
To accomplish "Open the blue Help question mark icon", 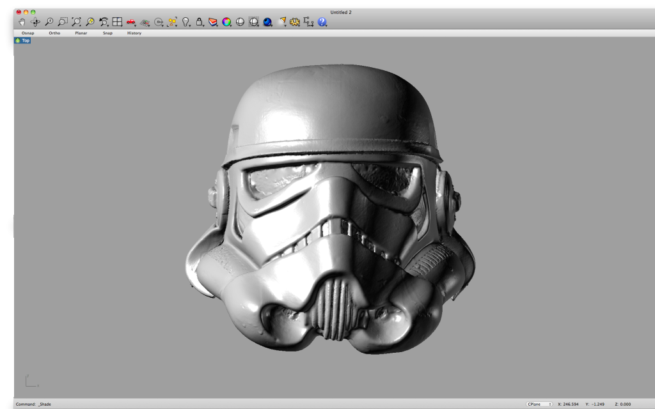I will (x=322, y=22).
